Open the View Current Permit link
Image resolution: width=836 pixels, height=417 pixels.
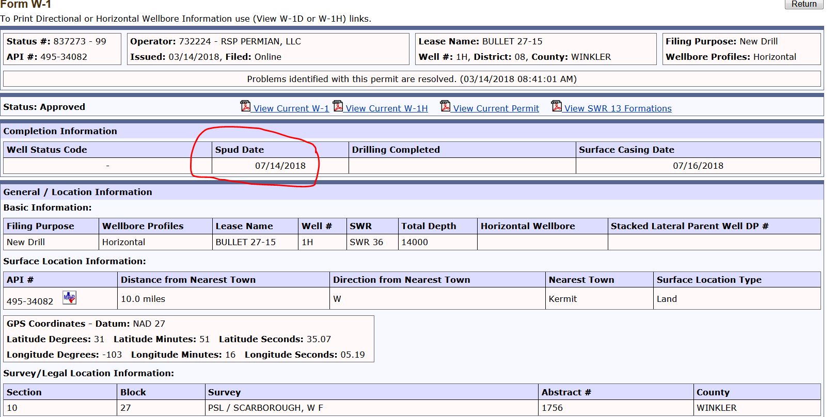coord(496,108)
